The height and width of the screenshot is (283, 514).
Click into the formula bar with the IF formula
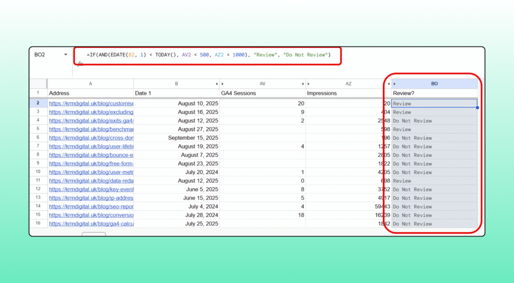[208, 55]
